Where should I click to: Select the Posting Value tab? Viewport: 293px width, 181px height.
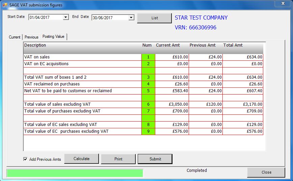click(x=53, y=36)
